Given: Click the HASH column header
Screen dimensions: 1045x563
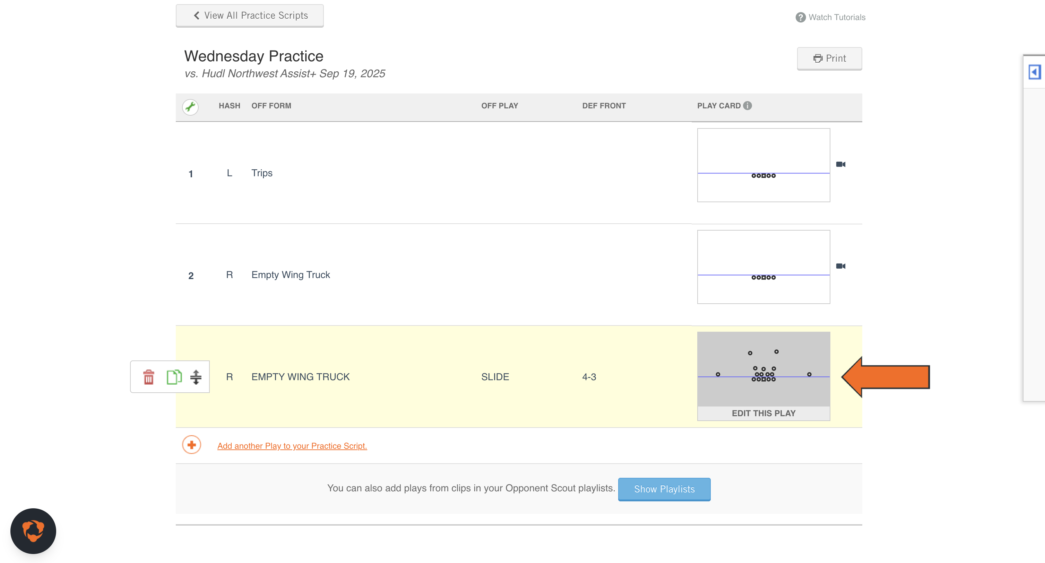Looking at the screenshot, I should (x=229, y=106).
